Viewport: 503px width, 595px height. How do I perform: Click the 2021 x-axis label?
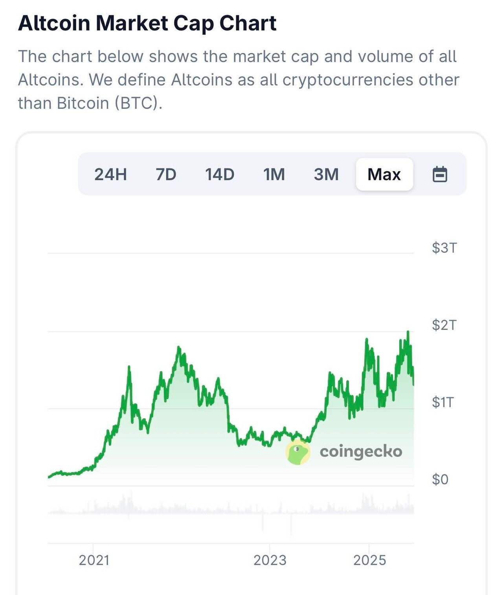point(94,560)
